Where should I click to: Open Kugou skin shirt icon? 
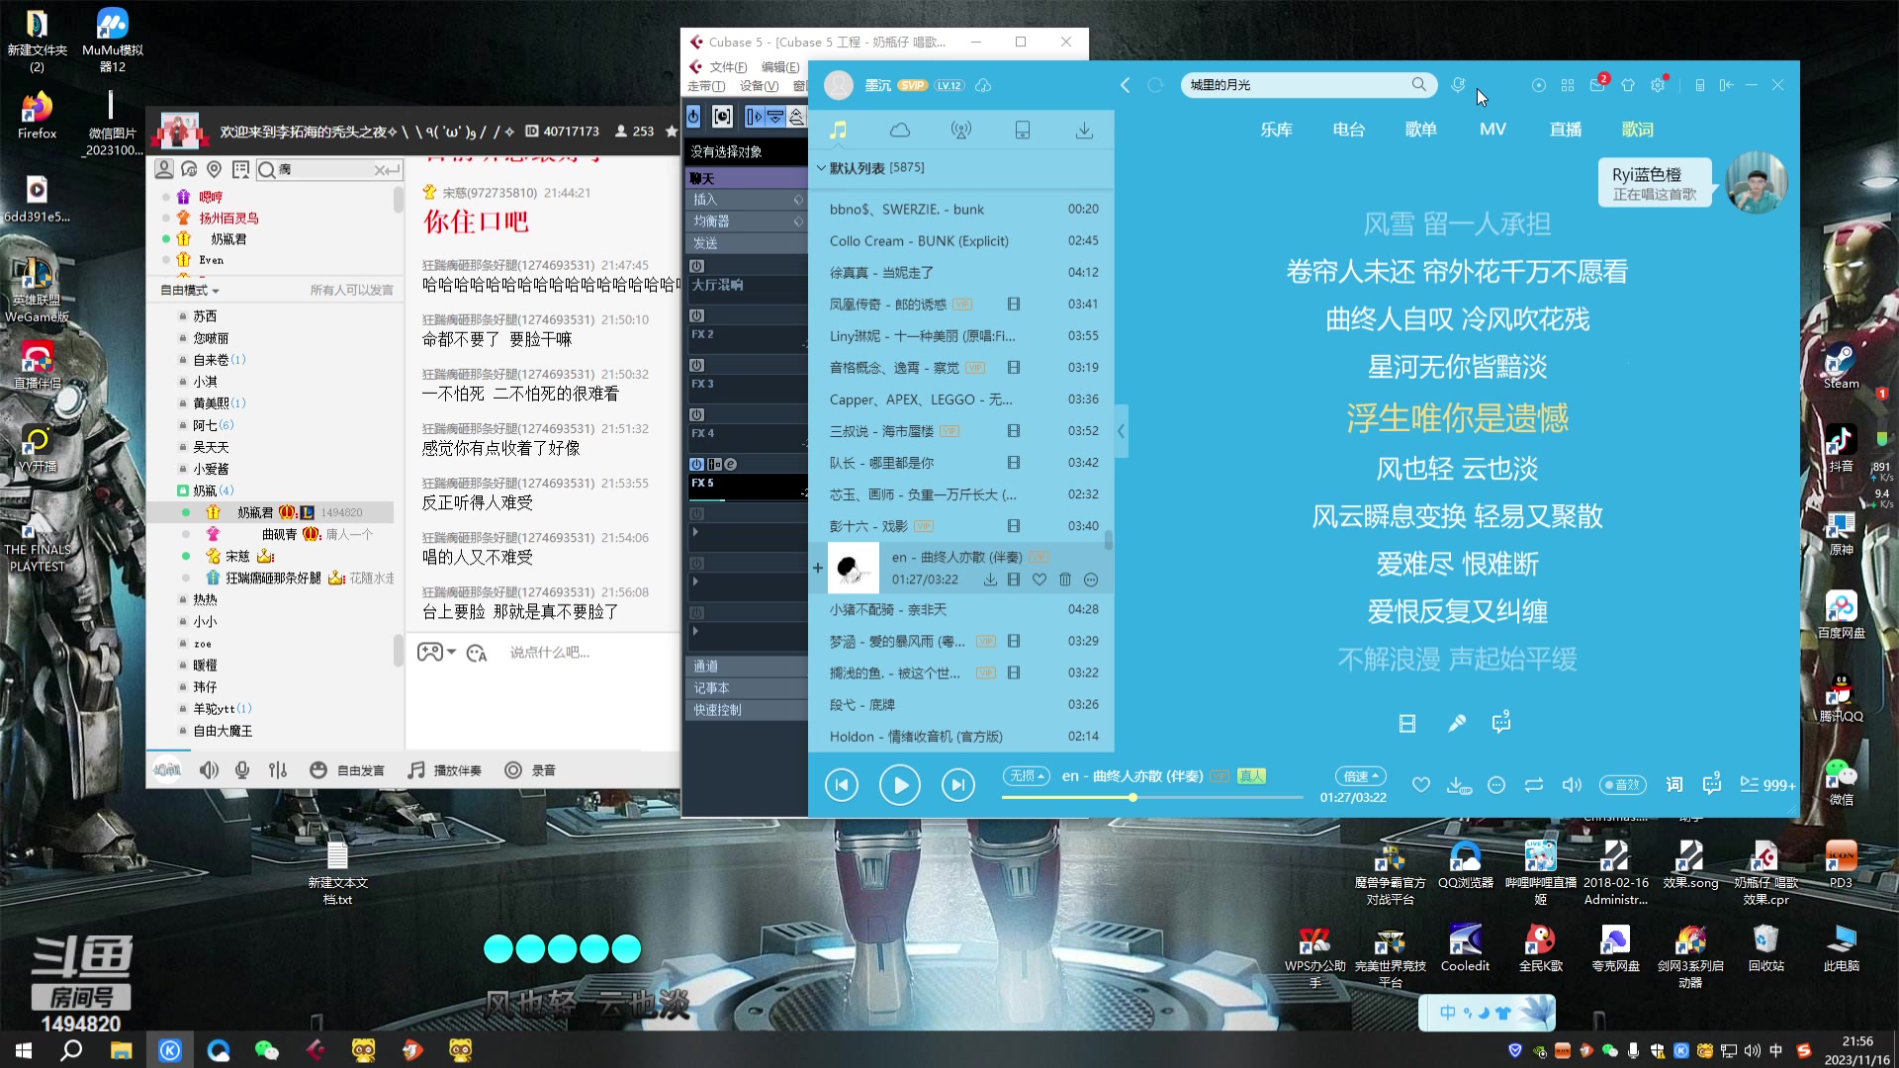pos(1628,85)
